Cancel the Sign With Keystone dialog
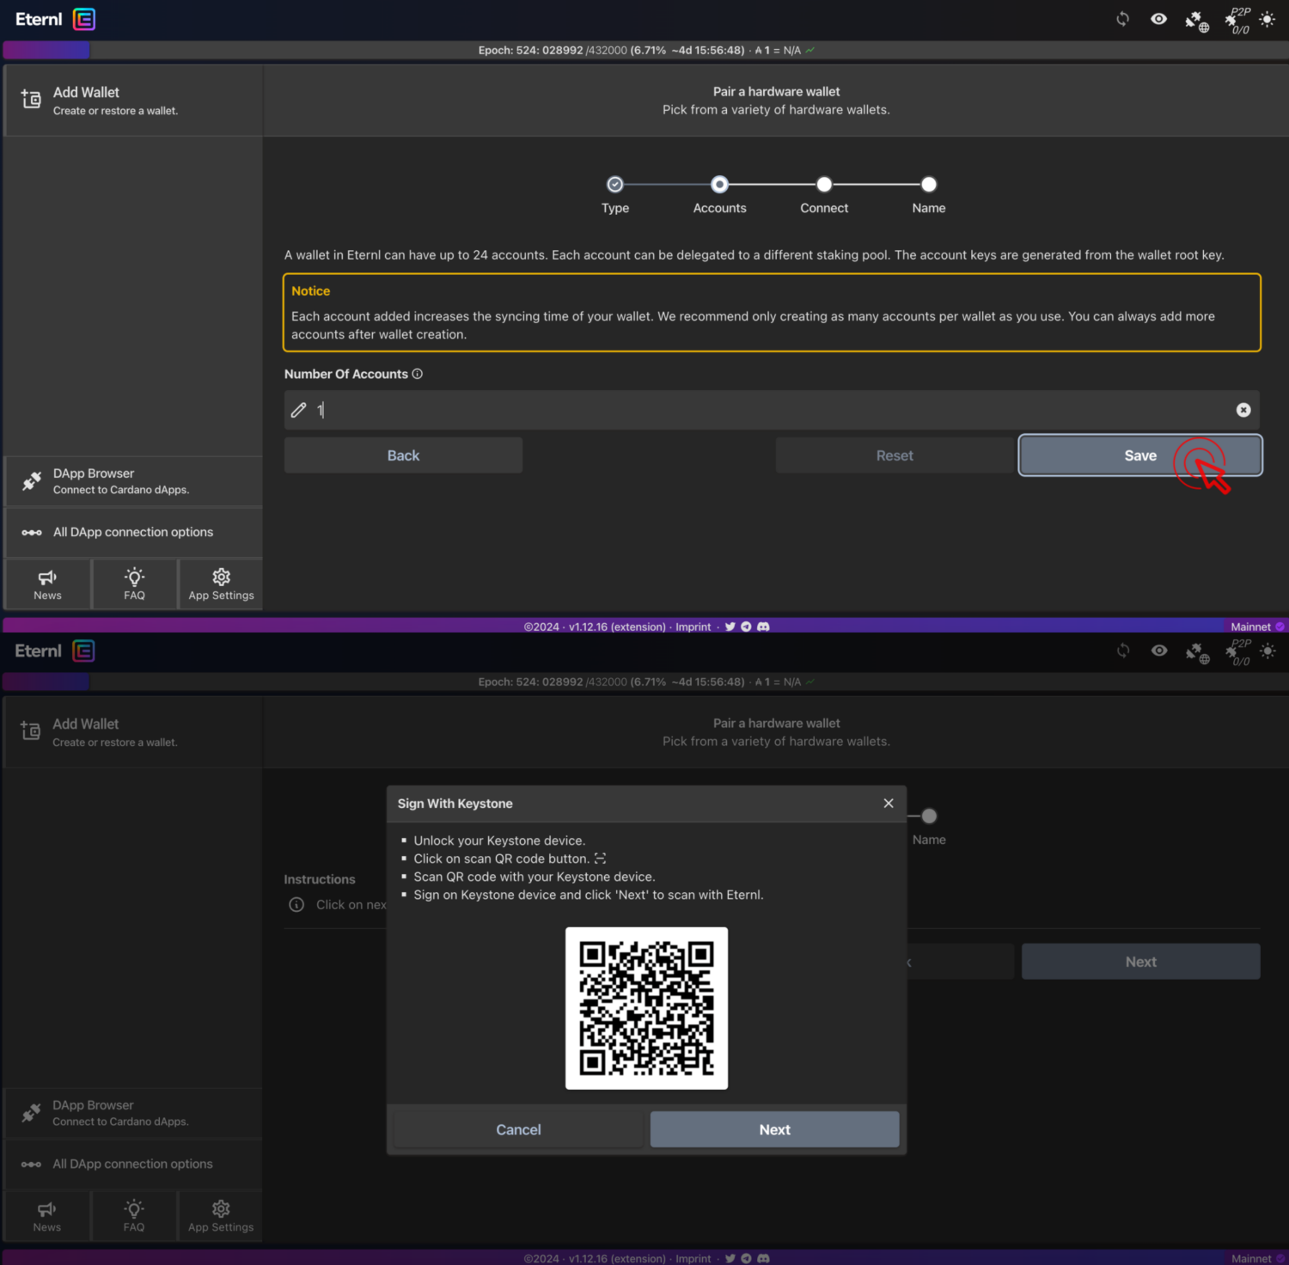Screen dimensions: 1289x1265 [x=518, y=1129]
